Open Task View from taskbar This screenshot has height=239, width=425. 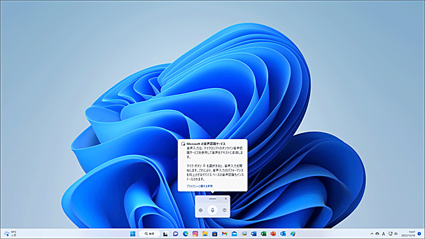click(x=165, y=234)
